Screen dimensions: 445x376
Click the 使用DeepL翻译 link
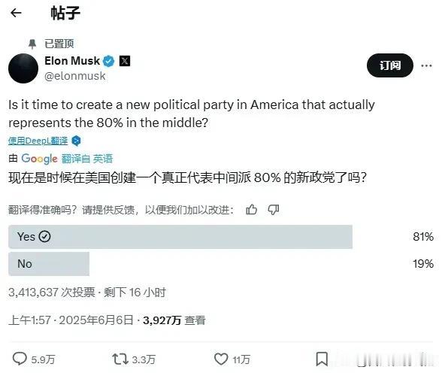pos(38,141)
